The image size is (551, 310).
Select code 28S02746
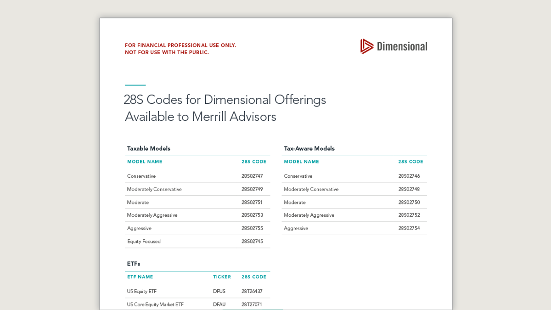tap(409, 176)
